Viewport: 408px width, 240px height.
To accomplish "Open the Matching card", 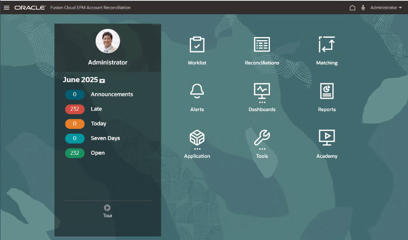I will [327, 51].
